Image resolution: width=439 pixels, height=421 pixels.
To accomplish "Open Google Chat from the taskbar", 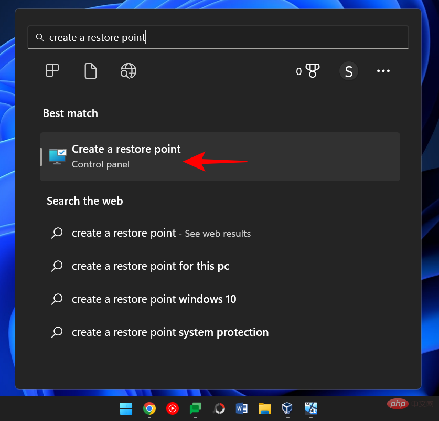I will pos(195,408).
